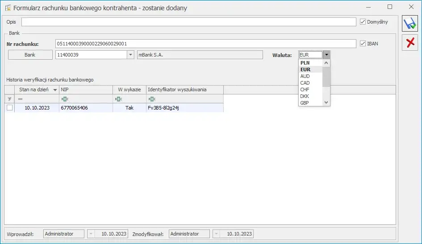Cancel changes with the red X icon

(x=410, y=43)
